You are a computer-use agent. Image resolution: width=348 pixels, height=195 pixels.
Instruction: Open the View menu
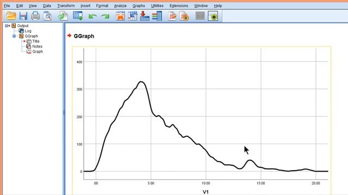click(x=33, y=6)
